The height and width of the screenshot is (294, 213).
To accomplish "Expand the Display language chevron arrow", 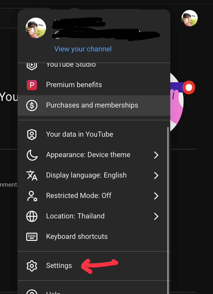I will (156, 175).
